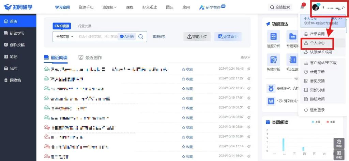
Task: Click the literature search input field
Action: point(97,37)
